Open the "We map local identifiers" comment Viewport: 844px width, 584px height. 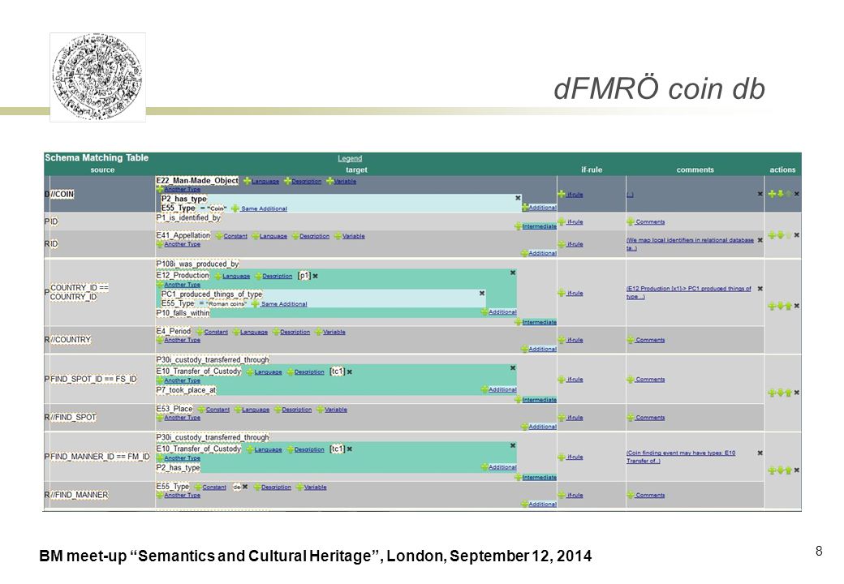click(690, 244)
